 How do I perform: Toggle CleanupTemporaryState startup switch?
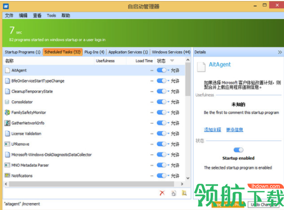coord(161,91)
